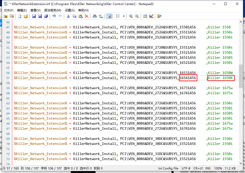
Task: Click SUBSYS_16731A56 text on line 66
Action: pyautogui.click(x=180, y=123)
